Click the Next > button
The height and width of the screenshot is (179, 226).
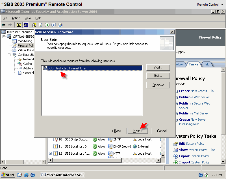138,131
